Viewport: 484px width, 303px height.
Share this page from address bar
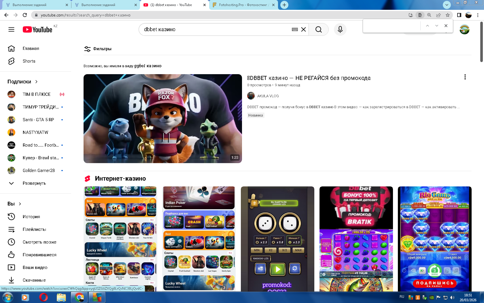pos(438,15)
